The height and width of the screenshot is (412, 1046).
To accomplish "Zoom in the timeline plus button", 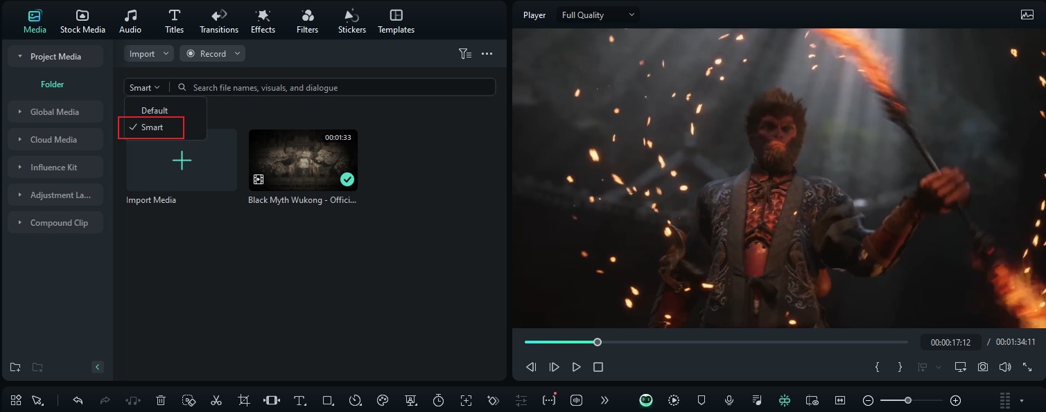I will click(955, 400).
